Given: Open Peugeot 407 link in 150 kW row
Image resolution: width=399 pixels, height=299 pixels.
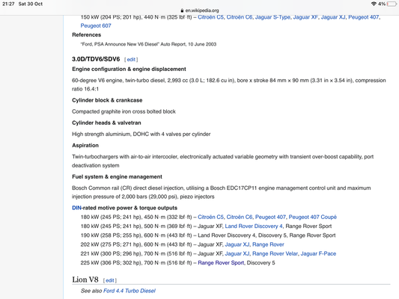Looking at the screenshot, I should 363,17.
